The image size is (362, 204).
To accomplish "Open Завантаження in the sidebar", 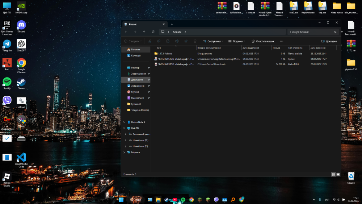I will [136, 74].
